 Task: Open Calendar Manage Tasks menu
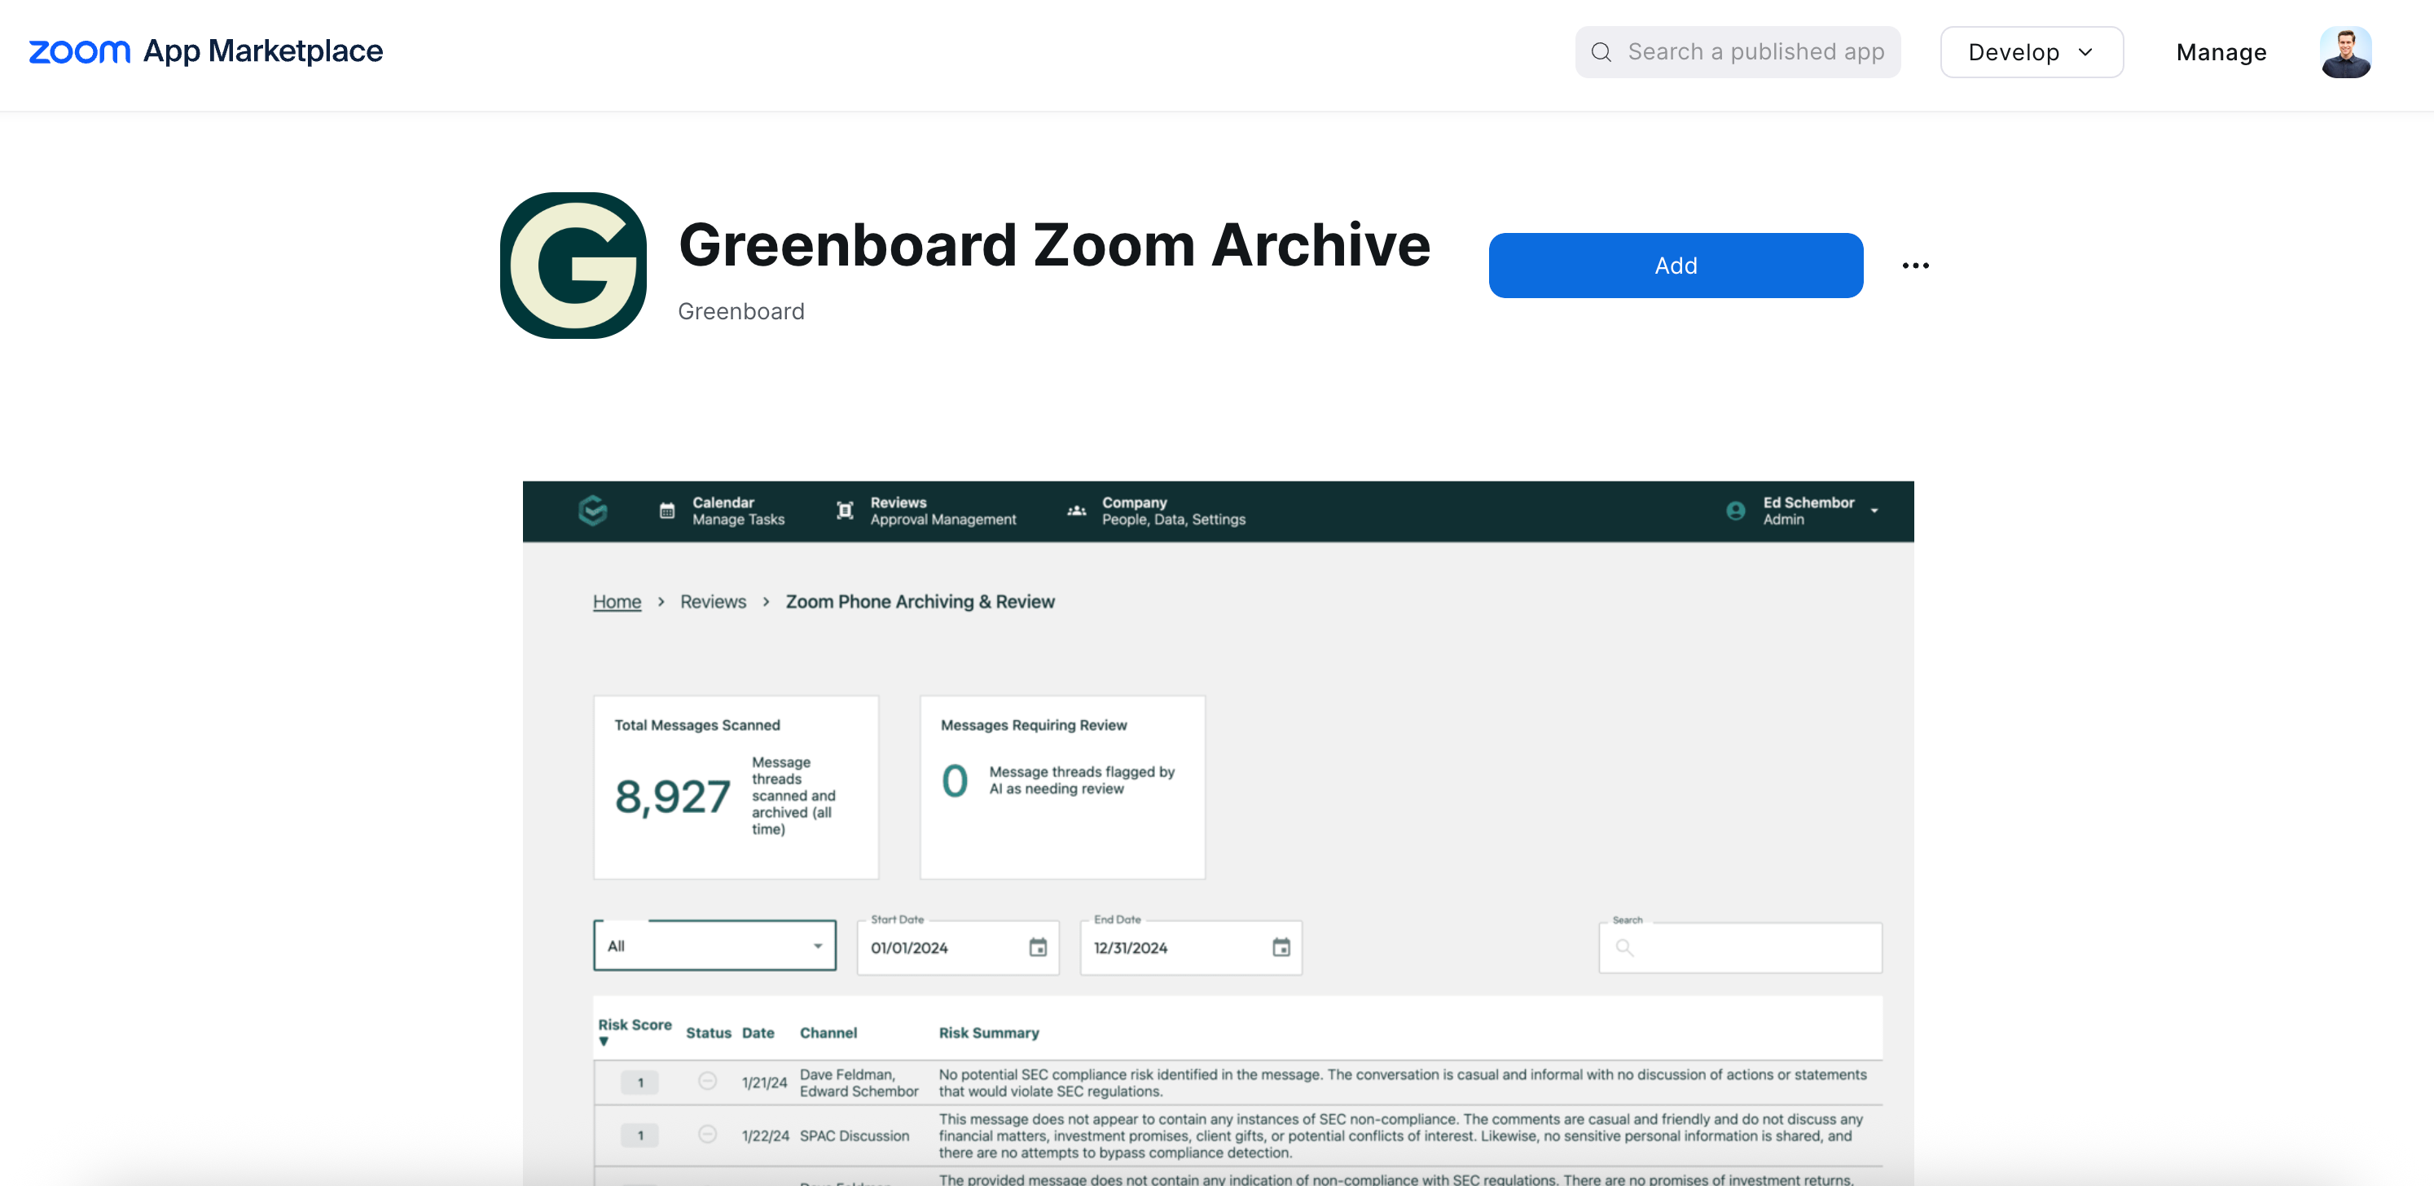[x=722, y=512]
